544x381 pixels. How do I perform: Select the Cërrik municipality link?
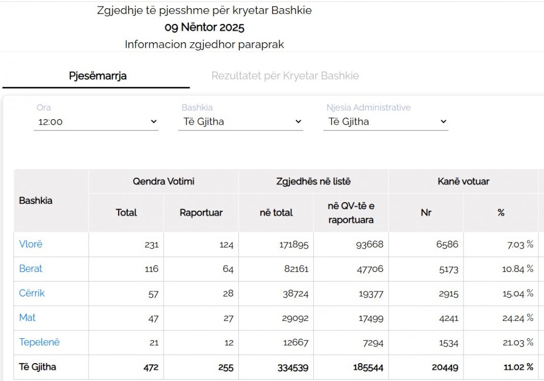click(32, 293)
